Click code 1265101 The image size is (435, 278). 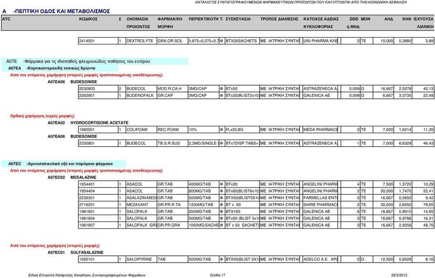[98, 259]
